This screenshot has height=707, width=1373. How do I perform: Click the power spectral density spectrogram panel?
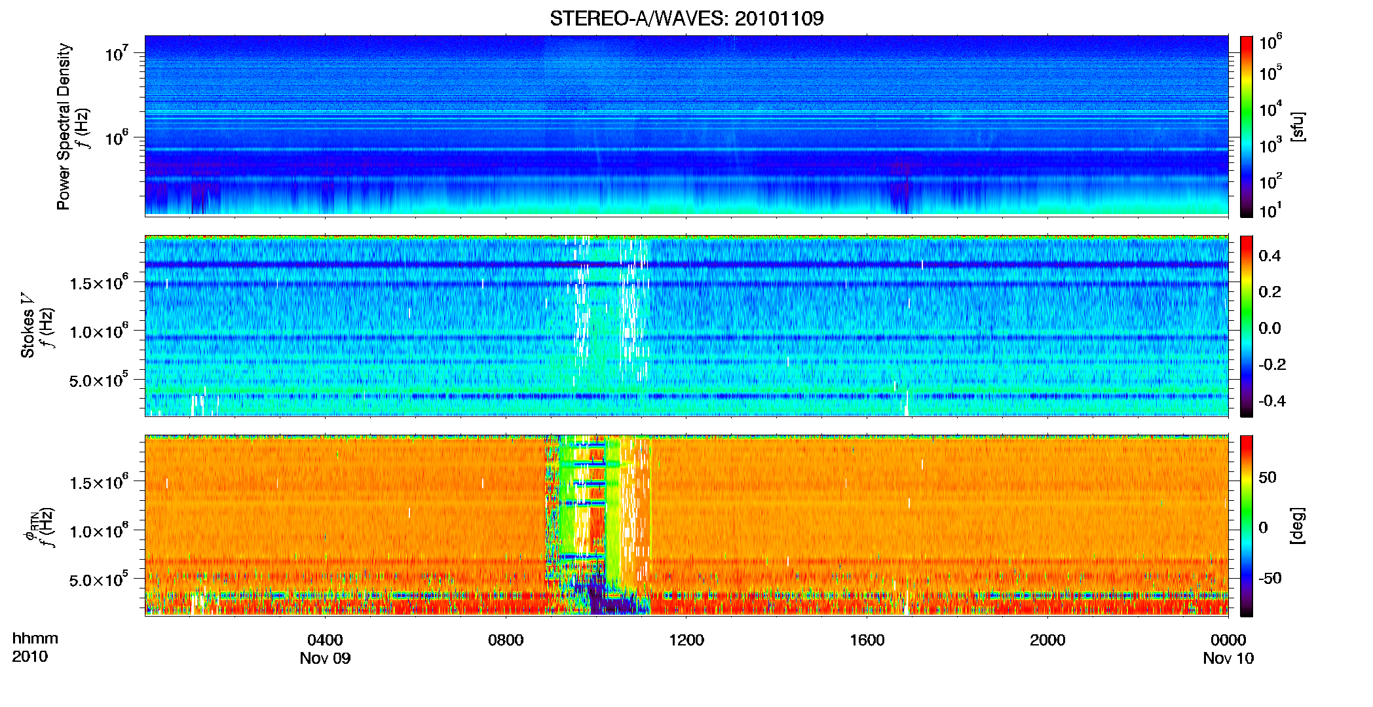[x=686, y=126]
